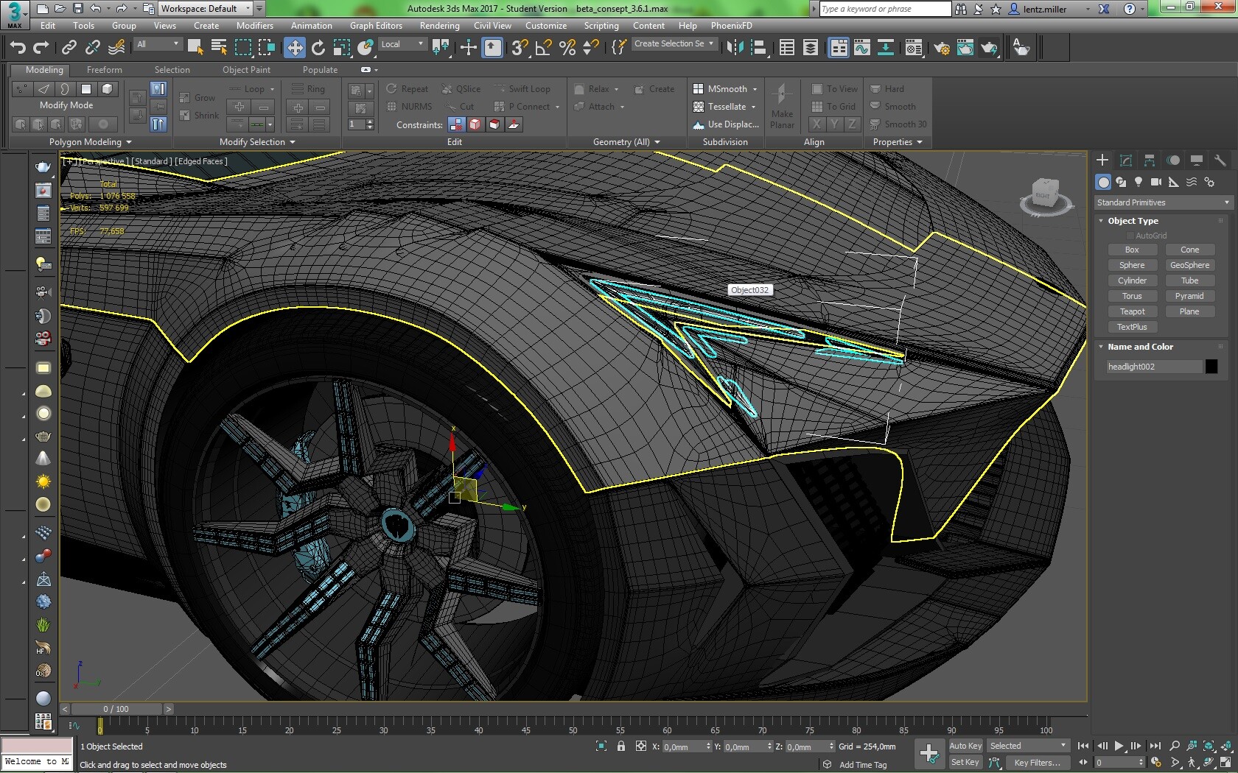Screen dimensions: 1238x773
Task: Collapse the Object Type rollout
Action: (1133, 221)
